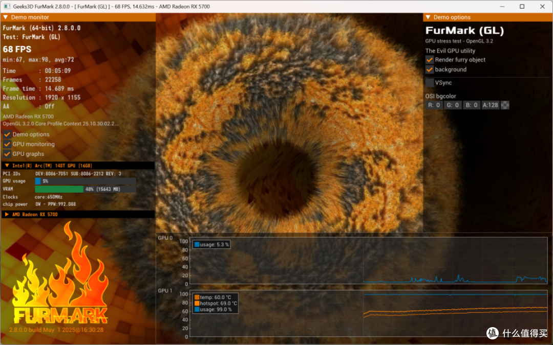The height and width of the screenshot is (345, 553).
Task: Collapse the Intel Arc 140T GPU section
Action: [x=7, y=166]
